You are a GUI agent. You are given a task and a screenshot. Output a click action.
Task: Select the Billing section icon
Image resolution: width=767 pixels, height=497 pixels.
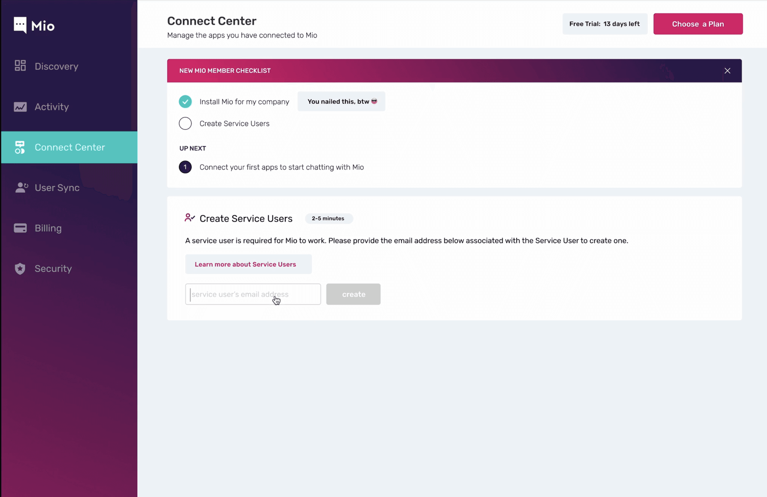(20, 228)
